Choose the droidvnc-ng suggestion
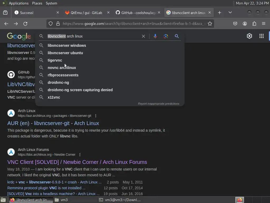270x203 pixels. 110,82
